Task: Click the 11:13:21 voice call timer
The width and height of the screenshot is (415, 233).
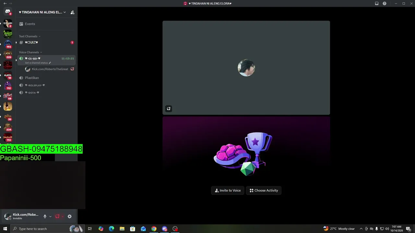Action: tap(68, 59)
